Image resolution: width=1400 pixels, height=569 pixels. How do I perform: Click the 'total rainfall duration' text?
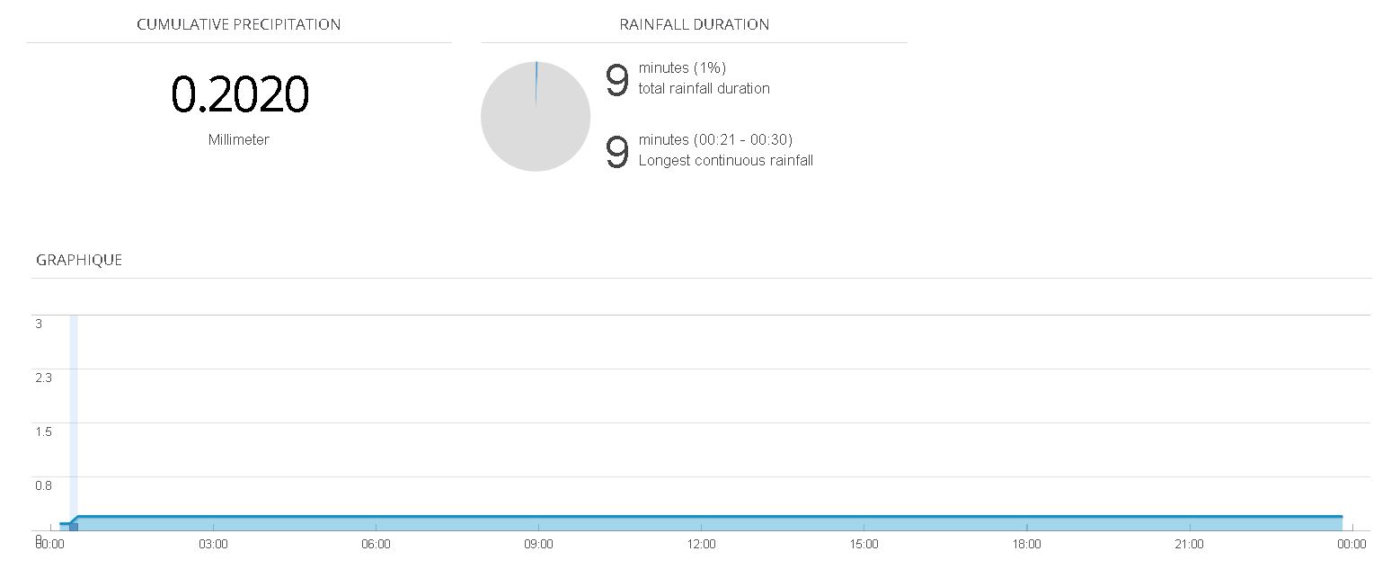click(x=704, y=88)
